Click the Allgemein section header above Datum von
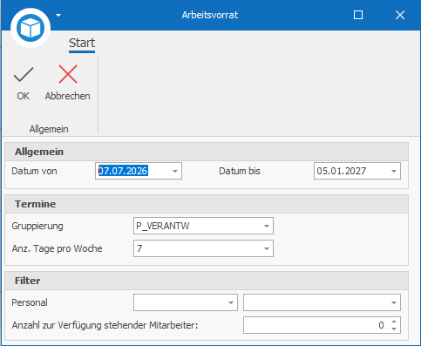Viewport: 421px width, 346px height. pyautogui.click(x=207, y=152)
